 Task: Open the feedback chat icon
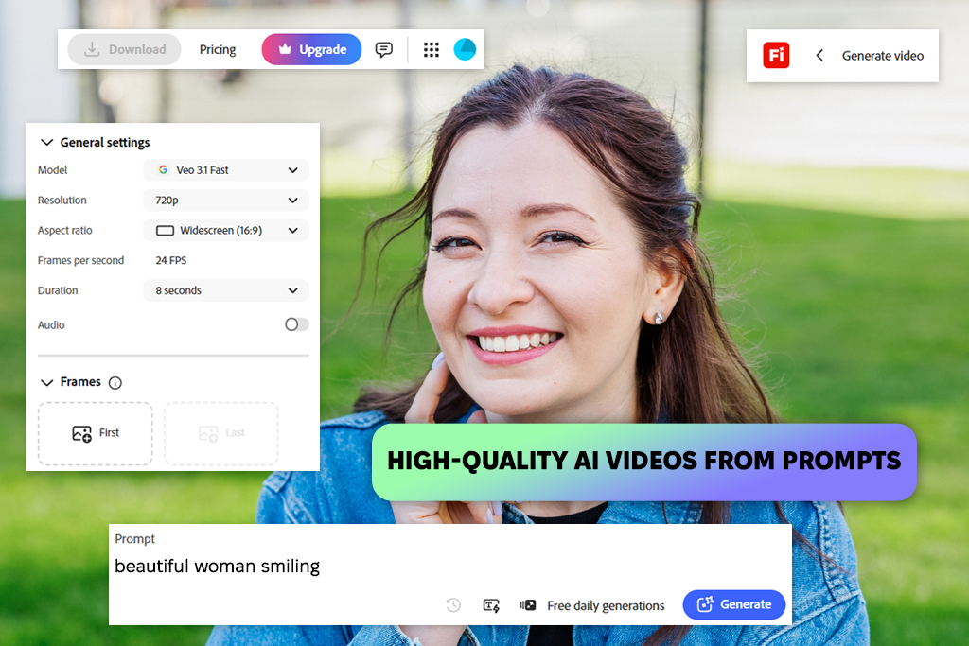[384, 49]
